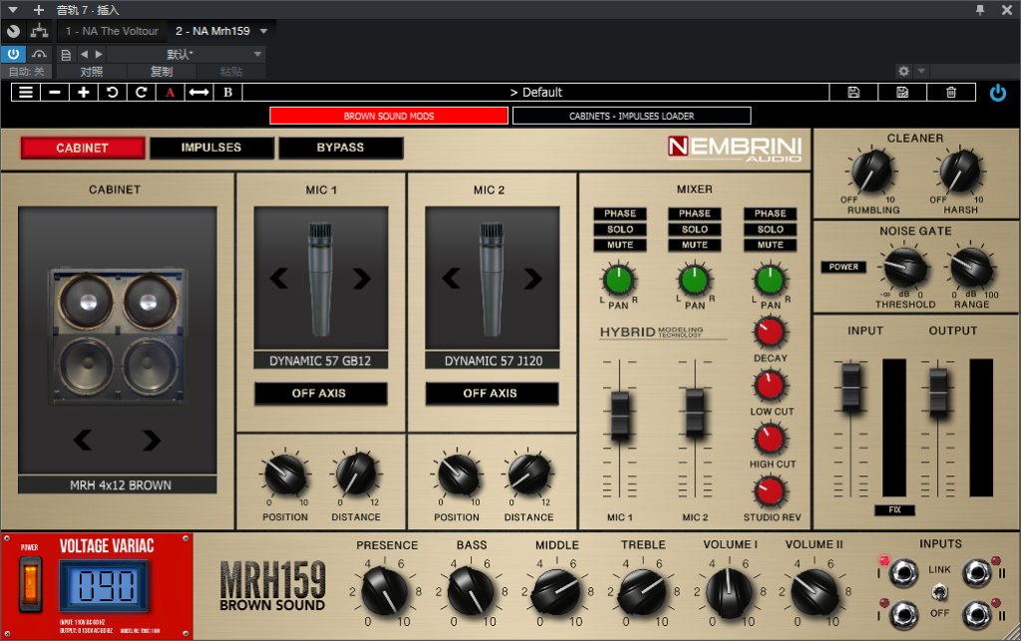1021x641 pixels.
Task: Select preset slot B
Action: pyautogui.click(x=228, y=93)
